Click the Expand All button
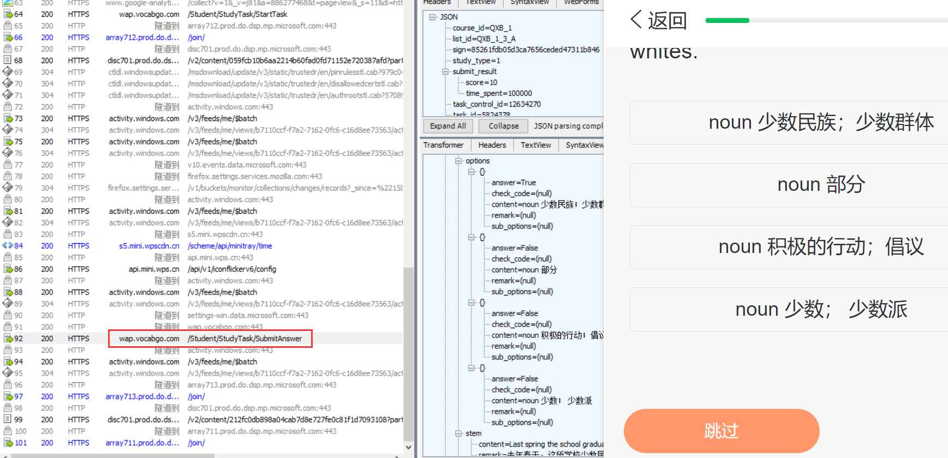The image size is (948, 458). (448, 126)
